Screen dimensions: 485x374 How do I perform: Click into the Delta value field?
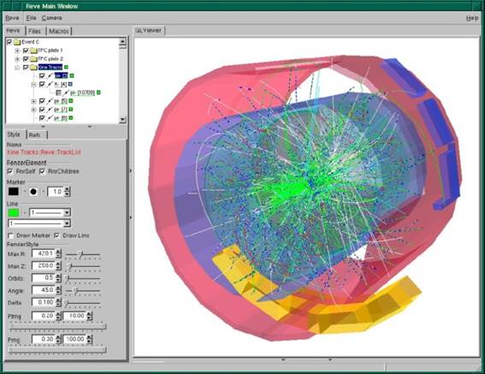coord(44,302)
